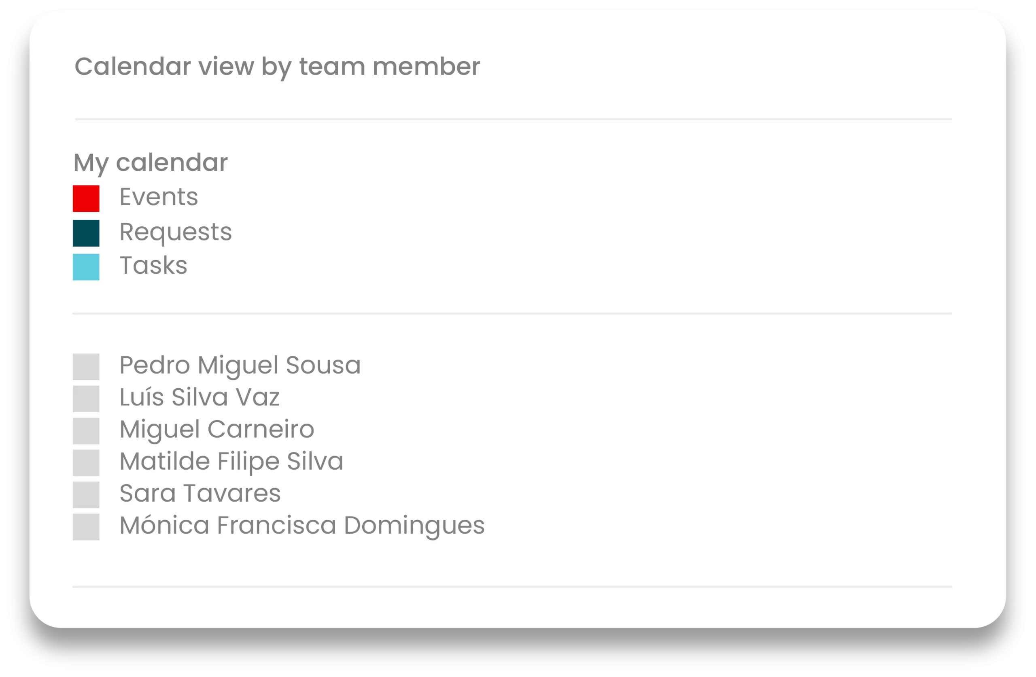Click the name Mónica Francisca Domingues
Screen dimensions: 1036x677
pyautogui.click(x=301, y=526)
